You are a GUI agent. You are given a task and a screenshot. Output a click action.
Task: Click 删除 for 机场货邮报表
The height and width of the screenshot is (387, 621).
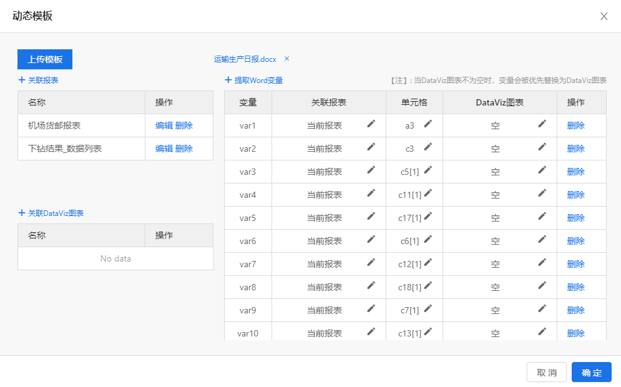(x=183, y=125)
